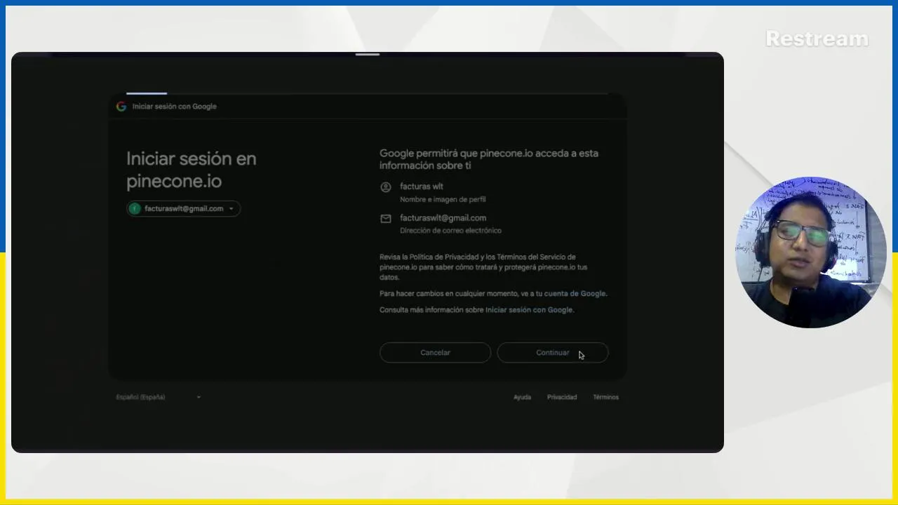898x505 pixels.
Task: Click the 'Iniciar sesión en pinecone.io' heading
Action: click(192, 170)
